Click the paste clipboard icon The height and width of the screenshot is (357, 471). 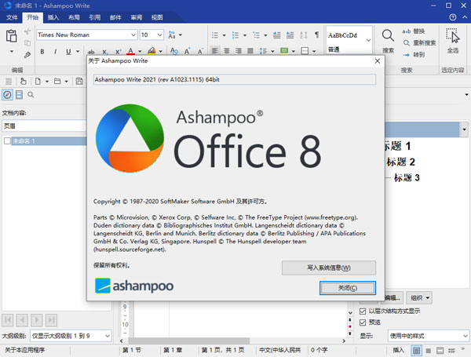(11, 36)
